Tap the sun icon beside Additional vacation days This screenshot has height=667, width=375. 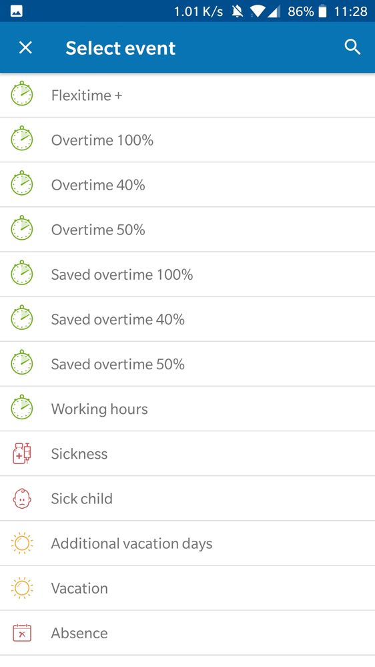click(21, 543)
